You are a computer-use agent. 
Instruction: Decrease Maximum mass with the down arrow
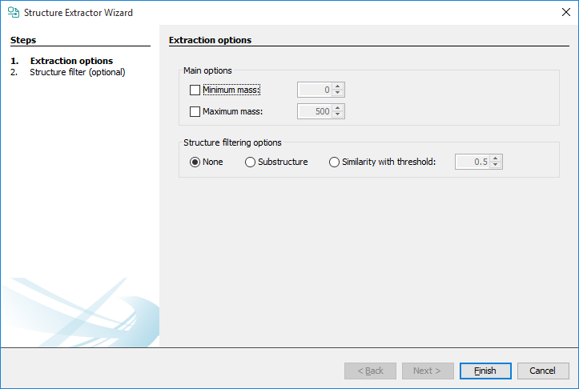pos(338,115)
